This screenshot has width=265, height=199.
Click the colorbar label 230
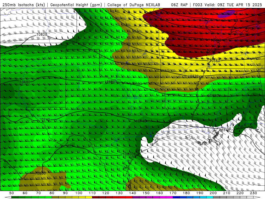[x=253, y=193]
